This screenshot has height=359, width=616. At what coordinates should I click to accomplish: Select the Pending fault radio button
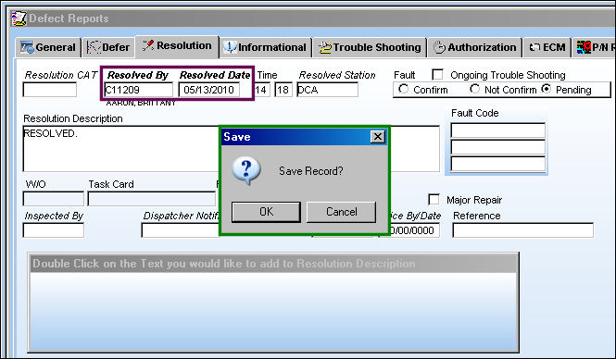[x=547, y=89]
